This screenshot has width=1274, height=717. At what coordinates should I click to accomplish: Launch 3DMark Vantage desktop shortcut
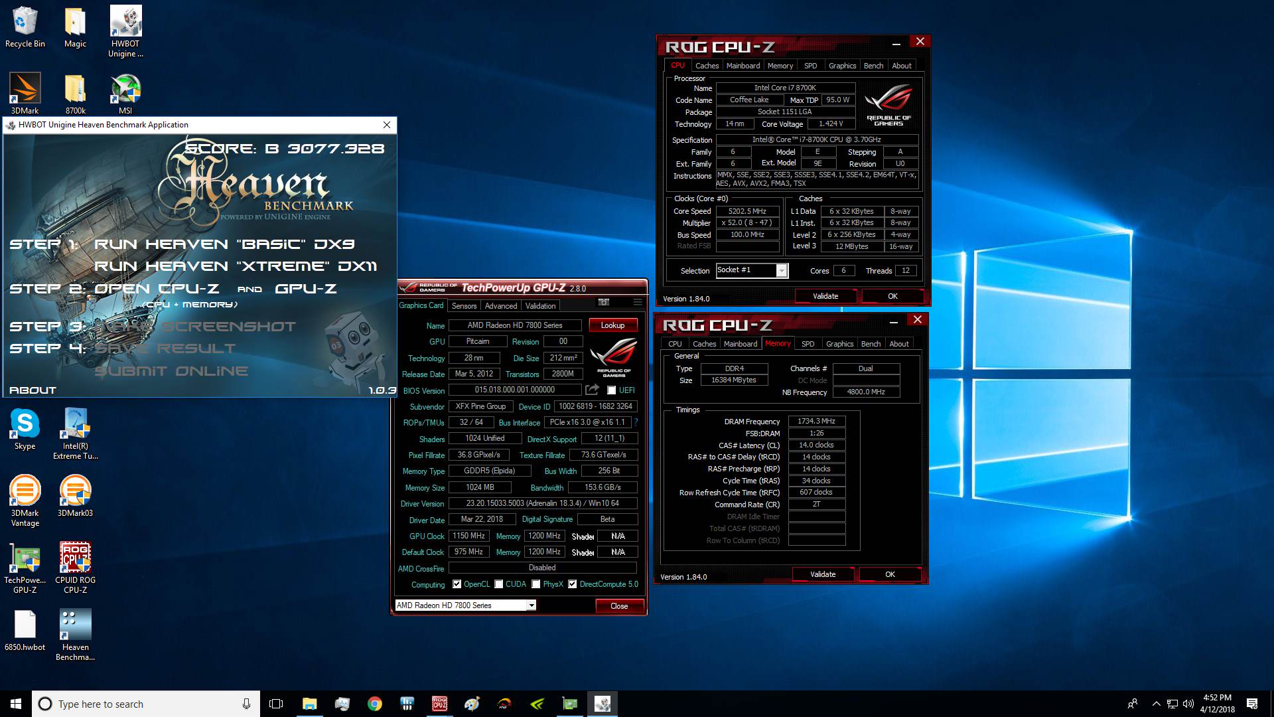(x=25, y=501)
